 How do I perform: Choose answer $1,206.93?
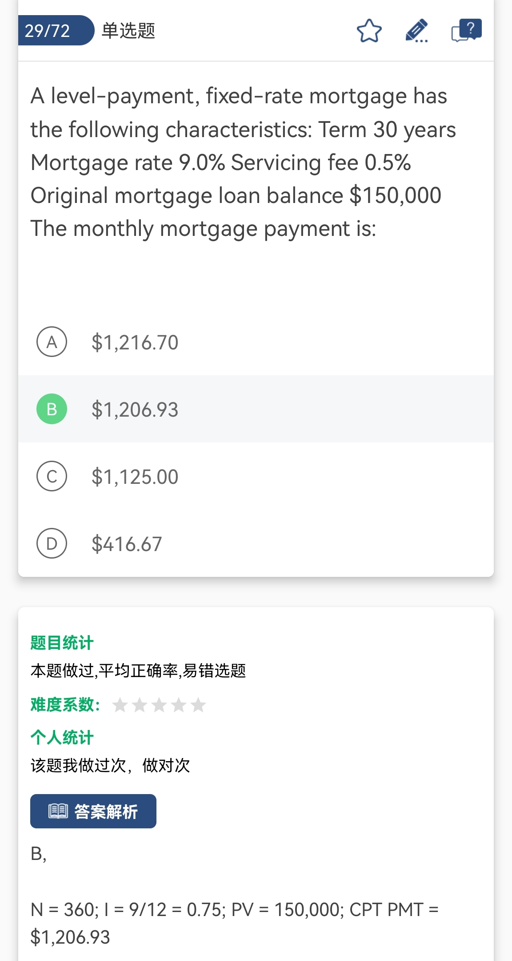(135, 410)
